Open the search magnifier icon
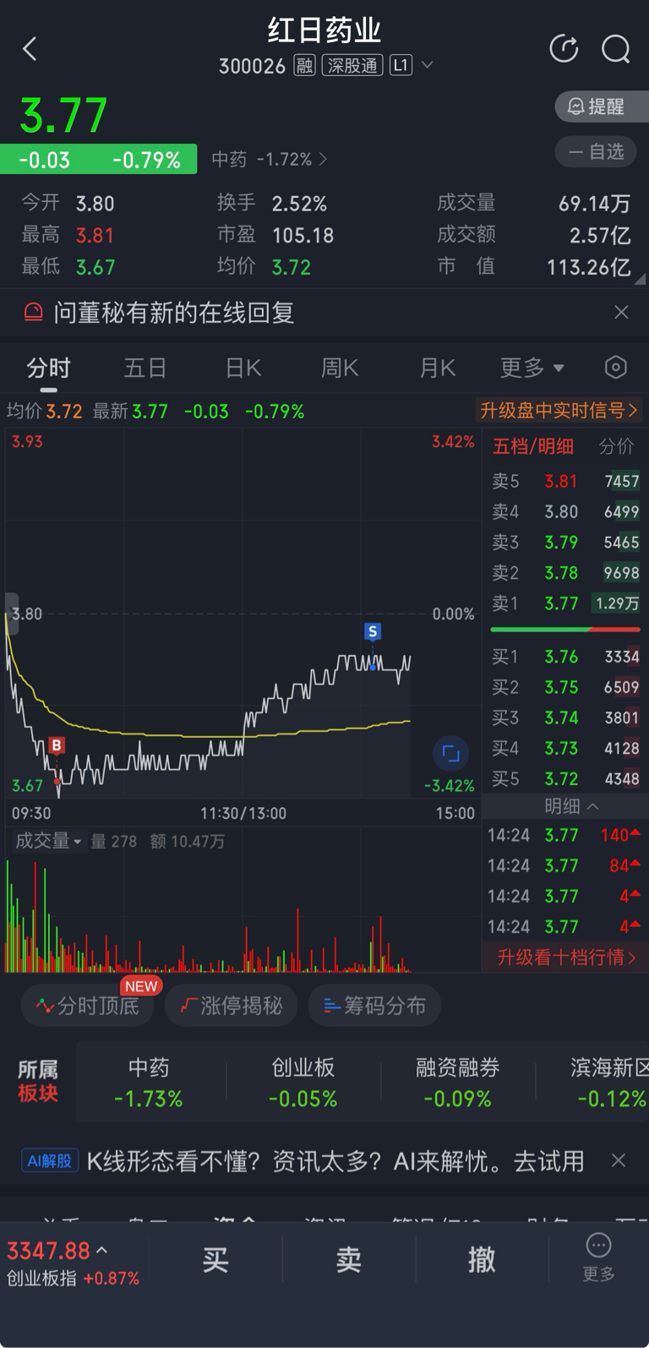Screen dimensions: 649x1348 tap(616, 49)
